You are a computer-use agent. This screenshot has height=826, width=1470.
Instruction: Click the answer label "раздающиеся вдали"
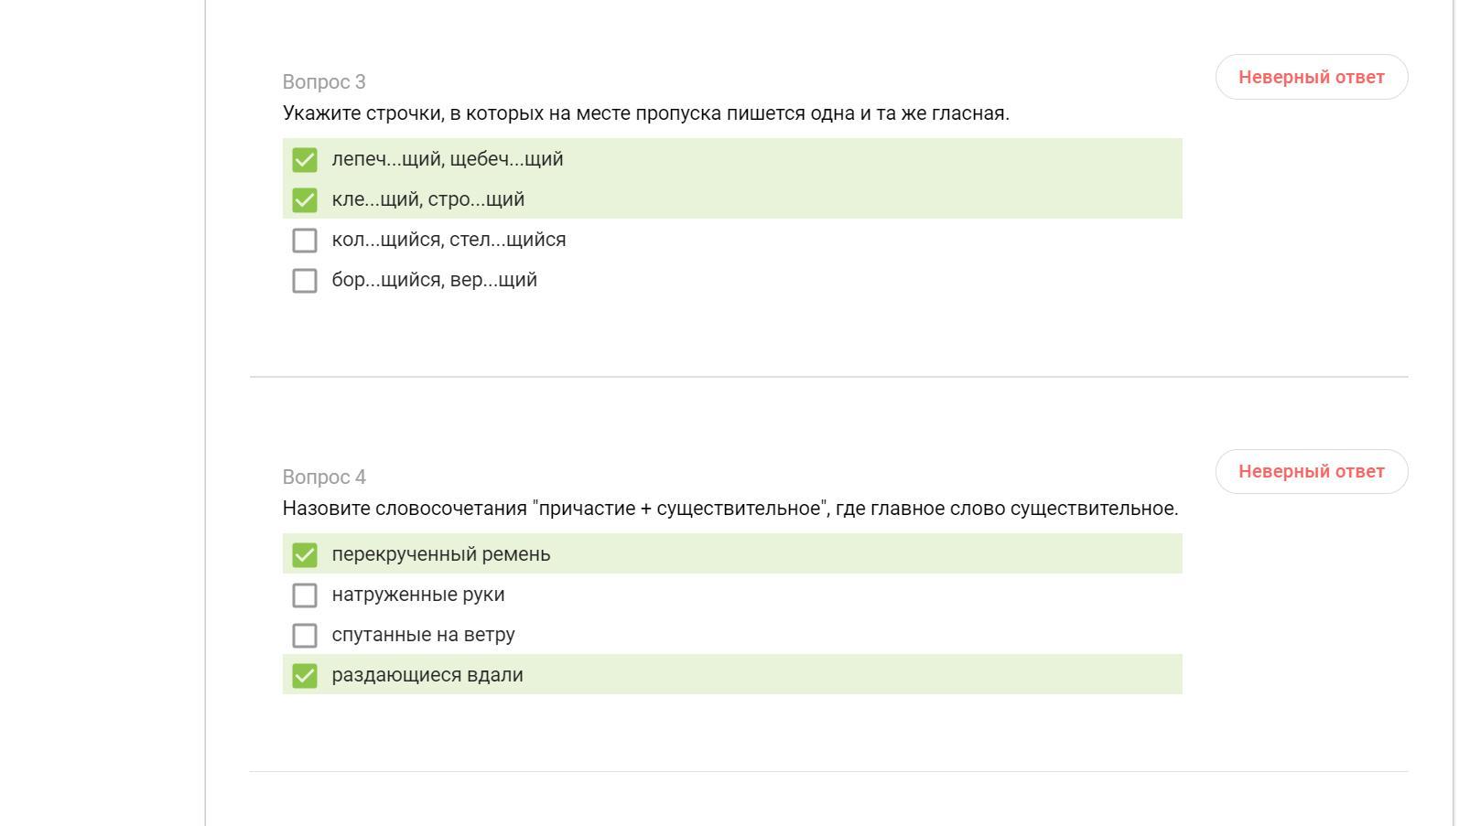427,675
